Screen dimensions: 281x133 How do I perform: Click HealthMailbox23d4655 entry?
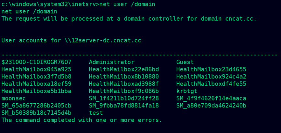[x=211, y=69]
